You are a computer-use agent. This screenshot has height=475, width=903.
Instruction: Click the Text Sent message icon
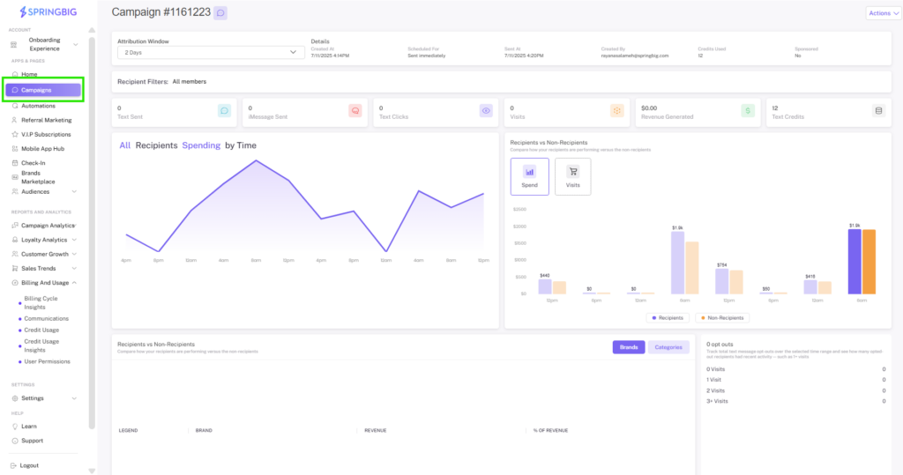225,110
